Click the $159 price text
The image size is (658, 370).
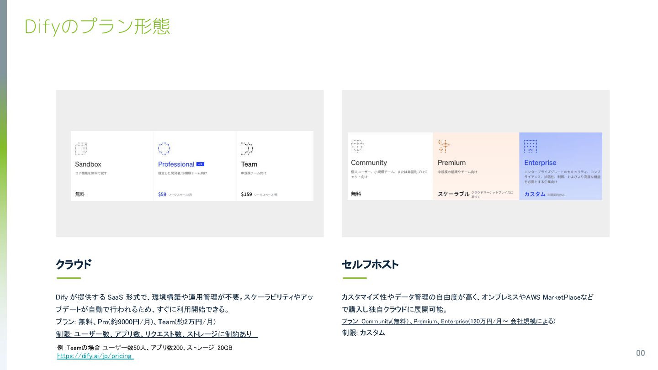tap(246, 194)
